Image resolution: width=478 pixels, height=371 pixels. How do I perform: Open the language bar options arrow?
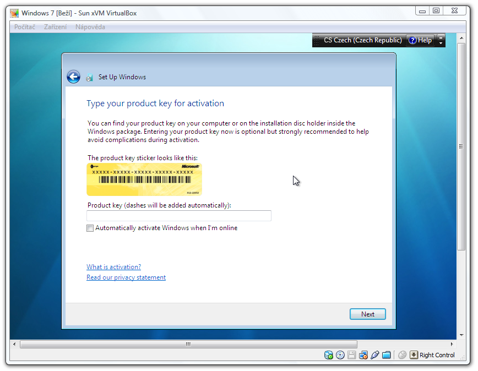pos(441,43)
